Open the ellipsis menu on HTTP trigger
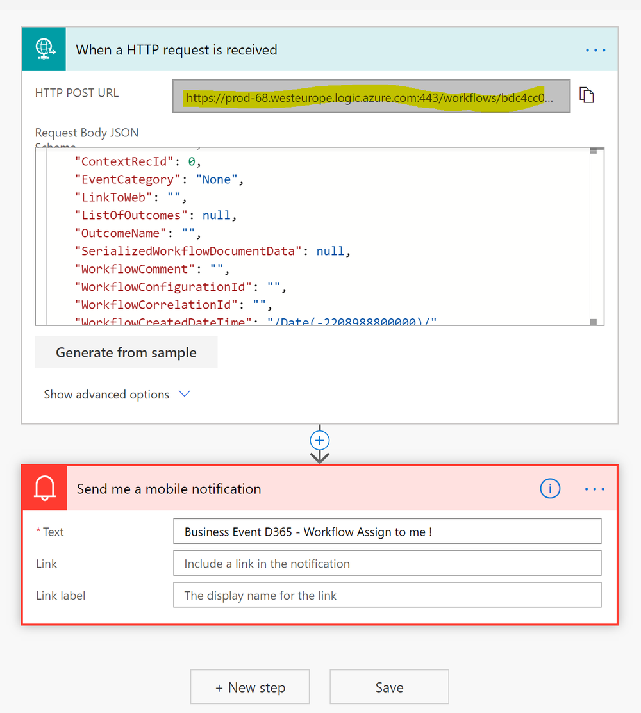The width and height of the screenshot is (641, 713). tap(595, 49)
